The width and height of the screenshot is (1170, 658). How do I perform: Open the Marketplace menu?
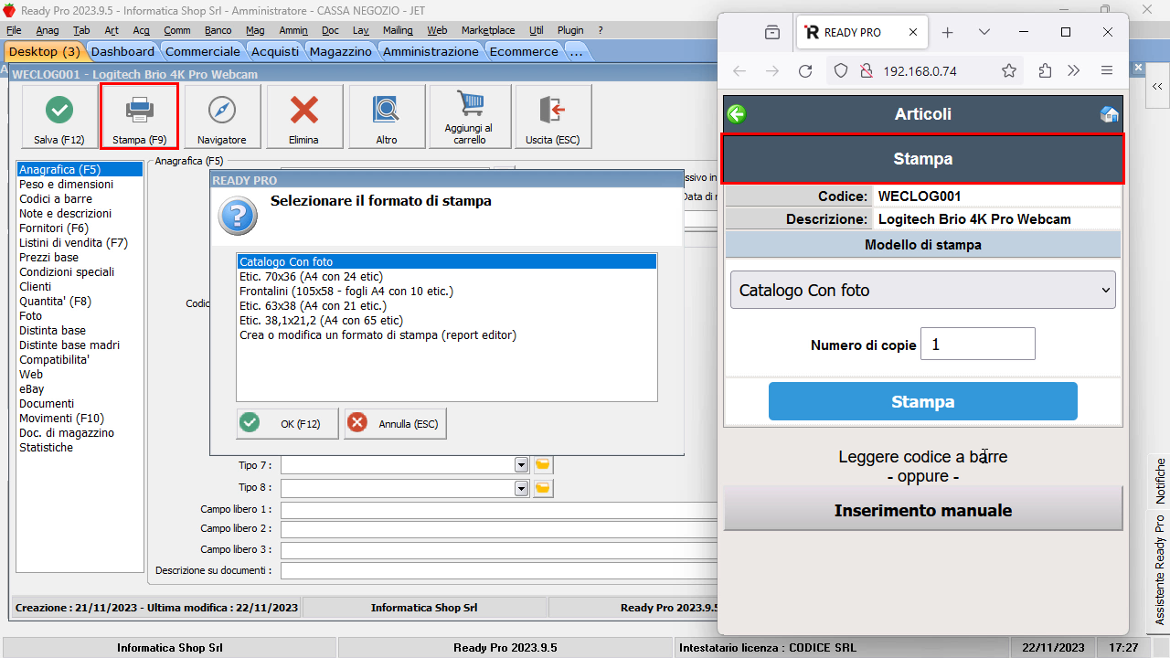click(488, 30)
